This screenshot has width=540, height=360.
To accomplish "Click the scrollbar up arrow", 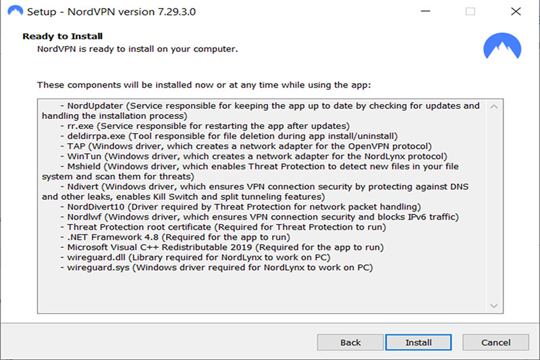I will coord(494,107).
